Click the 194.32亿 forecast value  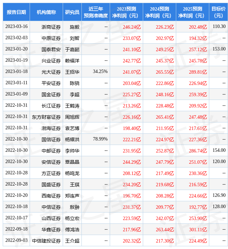tap(198, 38)
